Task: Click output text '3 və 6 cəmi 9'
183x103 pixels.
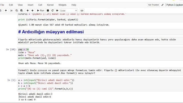Action: pyautogui.click(x=27, y=100)
